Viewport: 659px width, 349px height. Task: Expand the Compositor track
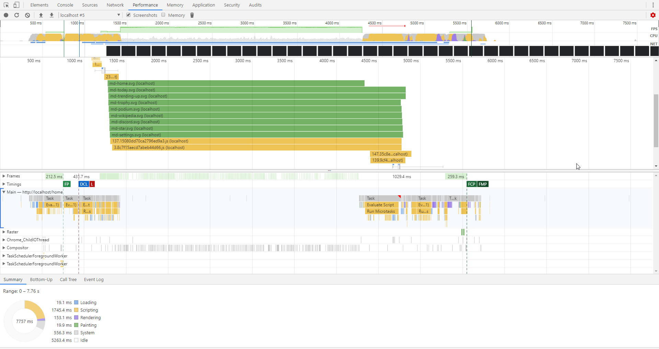point(4,248)
